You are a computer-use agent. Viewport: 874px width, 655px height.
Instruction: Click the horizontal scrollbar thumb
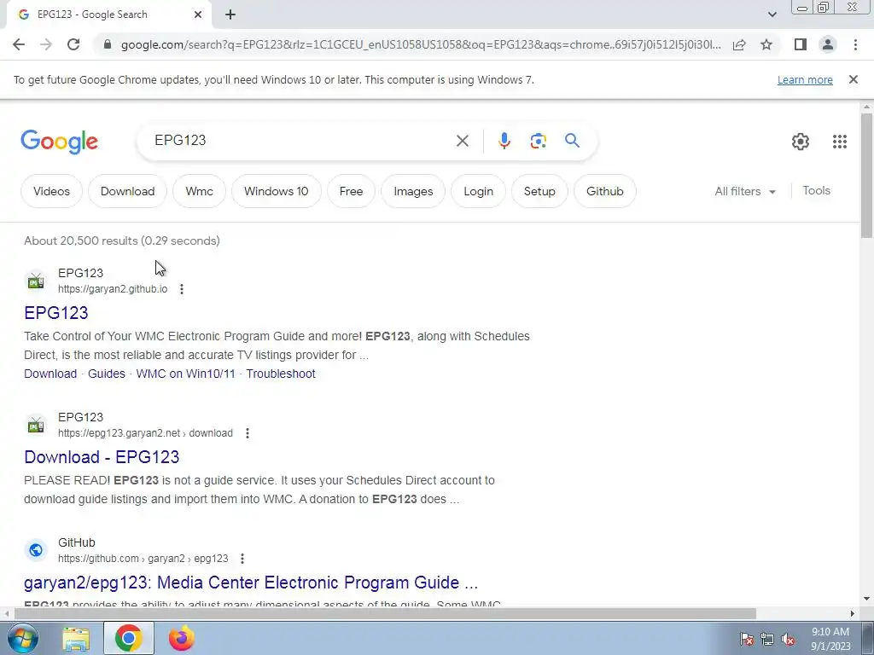[385, 613]
